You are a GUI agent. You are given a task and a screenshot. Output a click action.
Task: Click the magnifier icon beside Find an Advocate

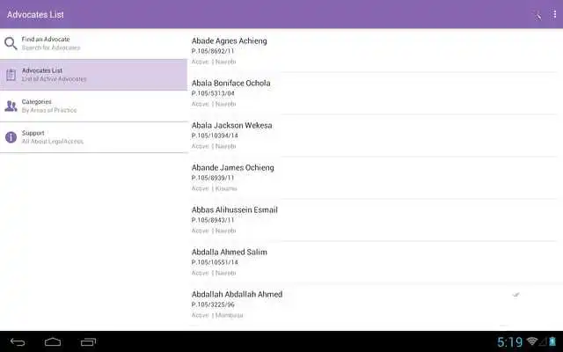click(11, 43)
